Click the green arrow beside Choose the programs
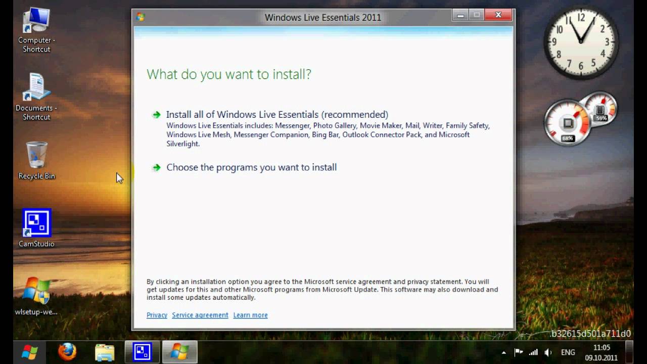 click(x=156, y=167)
